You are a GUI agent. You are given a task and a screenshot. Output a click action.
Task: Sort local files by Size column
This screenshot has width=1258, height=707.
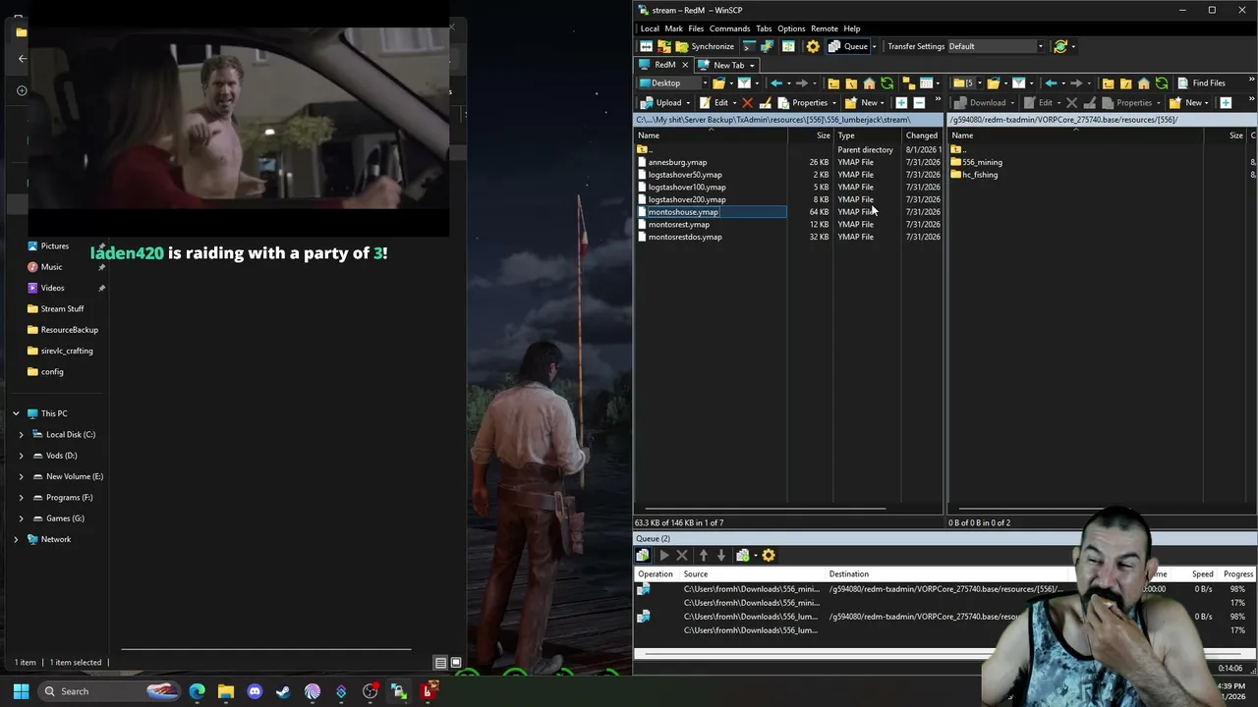[x=810, y=136]
